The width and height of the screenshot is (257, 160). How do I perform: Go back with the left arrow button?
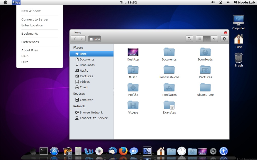click(x=75, y=39)
